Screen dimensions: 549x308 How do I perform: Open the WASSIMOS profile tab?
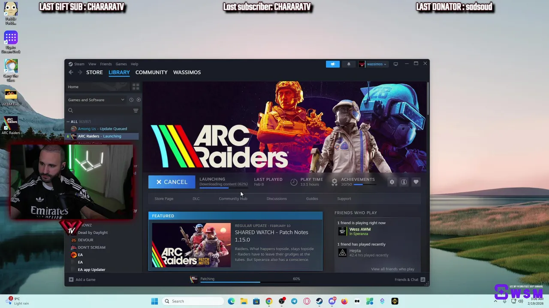pos(187,72)
